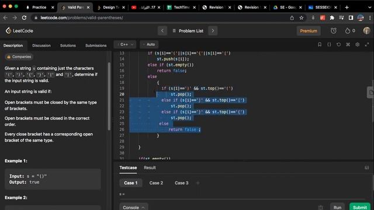Open the Result tab
This screenshot has width=374, height=210.
tap(150, 167)
